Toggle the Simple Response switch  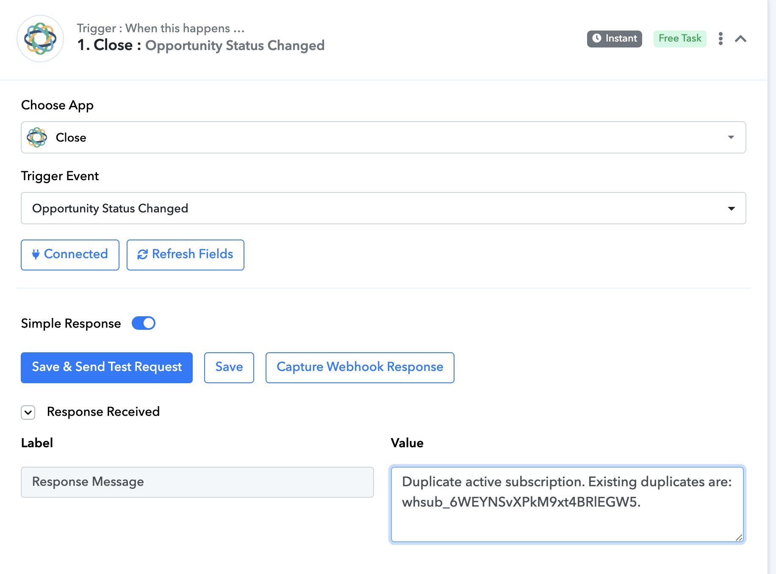pos(144,323)
